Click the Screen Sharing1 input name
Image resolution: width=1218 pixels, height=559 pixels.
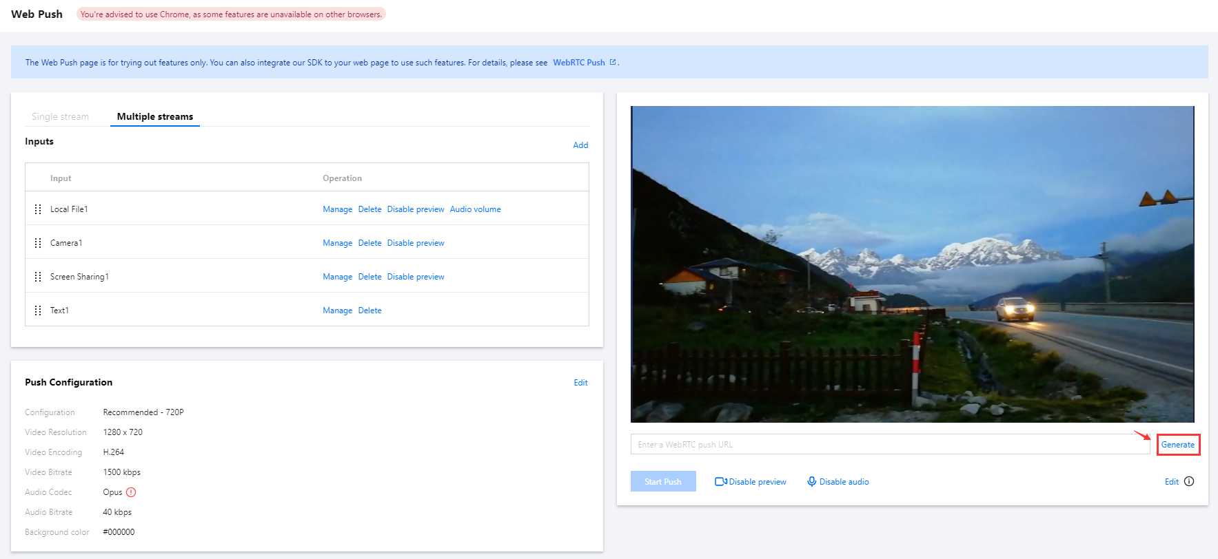point(79,277)
